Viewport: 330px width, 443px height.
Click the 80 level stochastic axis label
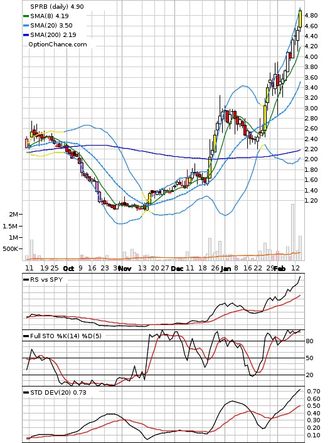[x=309, y=341]
